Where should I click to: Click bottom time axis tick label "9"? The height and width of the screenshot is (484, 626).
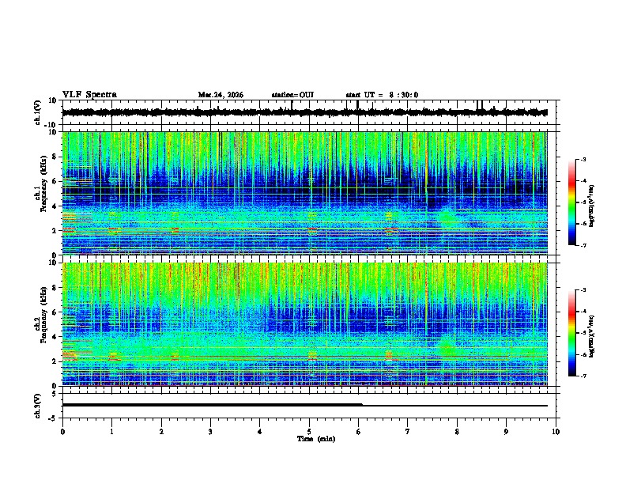[506, 432]
